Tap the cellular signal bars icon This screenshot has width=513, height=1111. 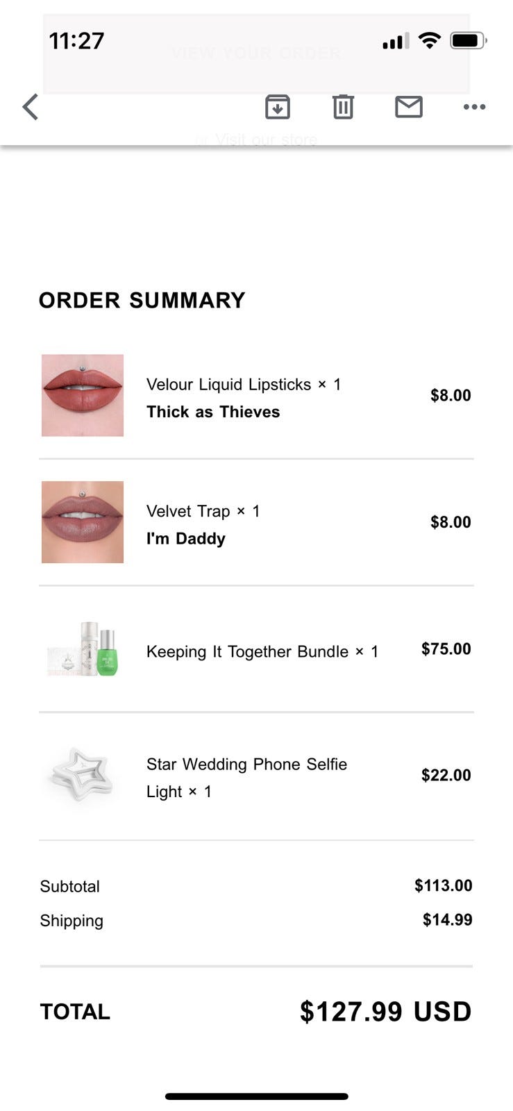pos(395,42)
